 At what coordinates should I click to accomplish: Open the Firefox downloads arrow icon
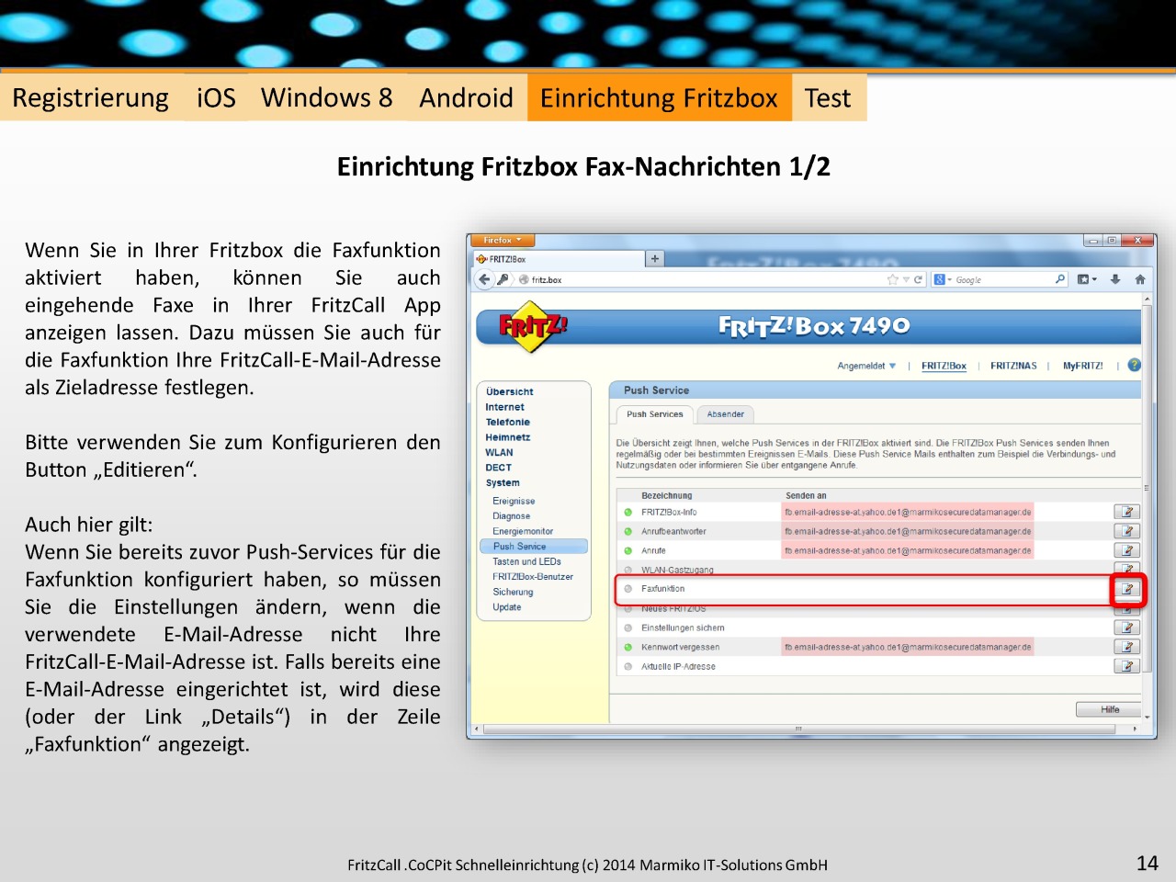point(1115,279)
